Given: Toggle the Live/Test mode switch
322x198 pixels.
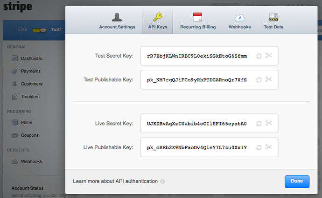Looking at the screenshot, I should click(x=40, y=30).
